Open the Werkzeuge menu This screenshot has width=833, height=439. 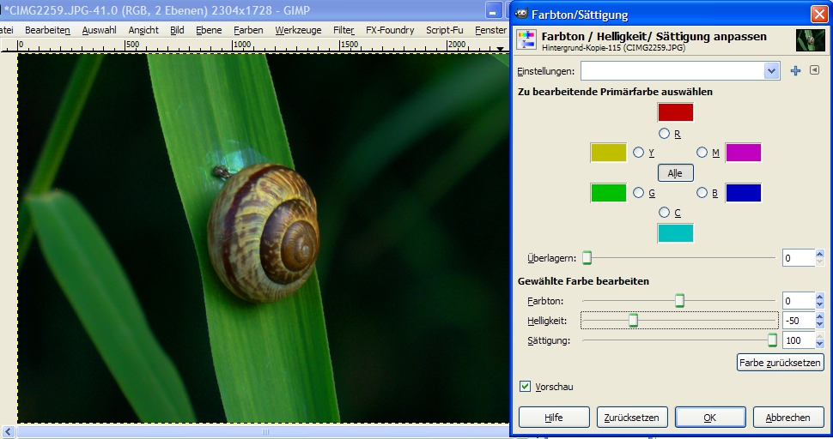298,30
